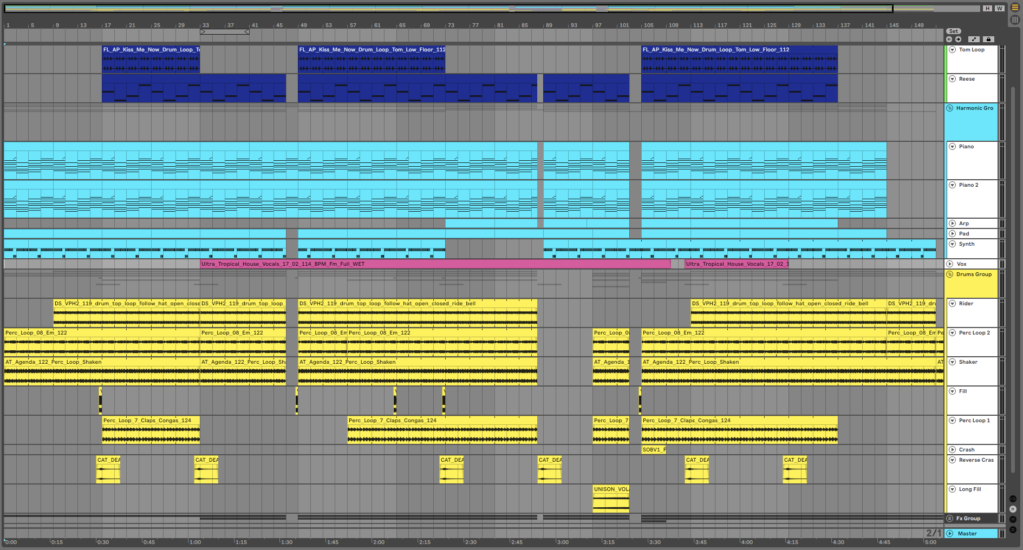This screenshot has width=1023, height=550.
Task: Click the Fx Group track icon
Action: [x=950, y=519]
